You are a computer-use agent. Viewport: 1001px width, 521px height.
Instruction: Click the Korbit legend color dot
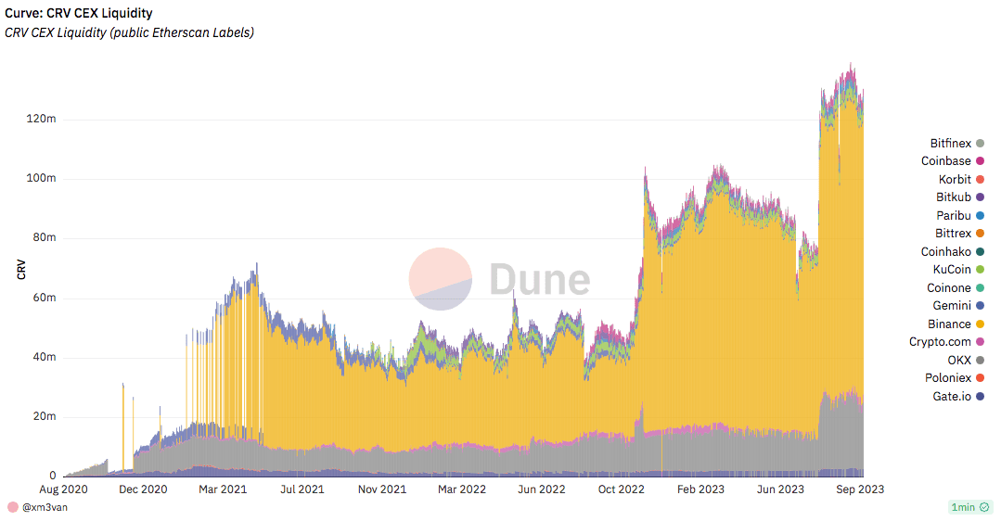tap(980, 180)
